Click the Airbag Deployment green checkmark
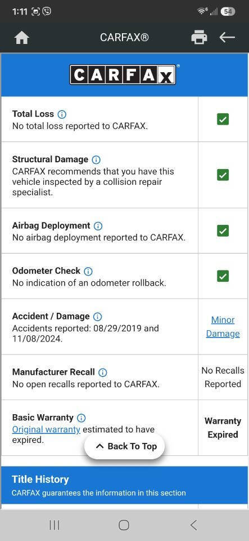Viewport: 249px width, 541px height. click(x=223, y=231)
